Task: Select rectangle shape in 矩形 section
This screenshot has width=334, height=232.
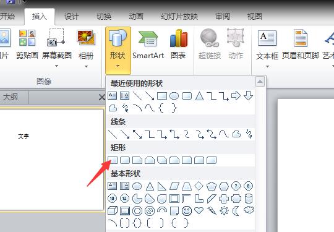Action: pos(113,160)
